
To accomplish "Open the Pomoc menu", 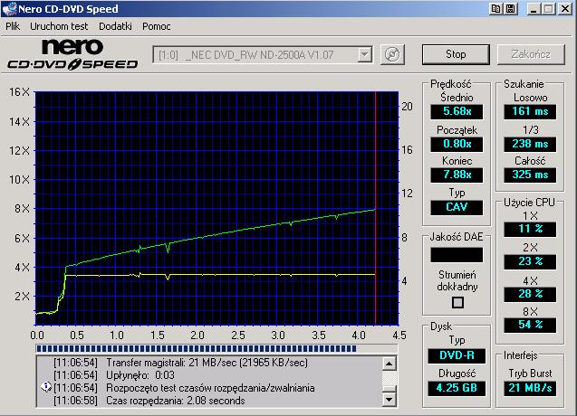I will (x=157, y=26).
